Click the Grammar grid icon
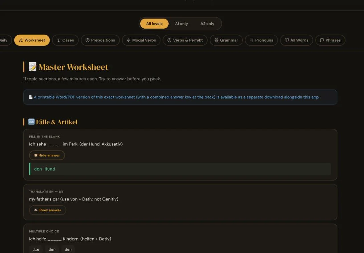 click(216, 40)
